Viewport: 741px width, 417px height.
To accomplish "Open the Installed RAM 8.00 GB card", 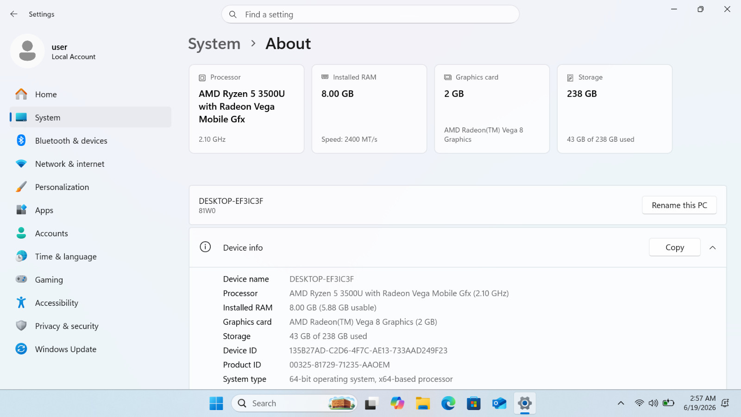I will (369, 109).
